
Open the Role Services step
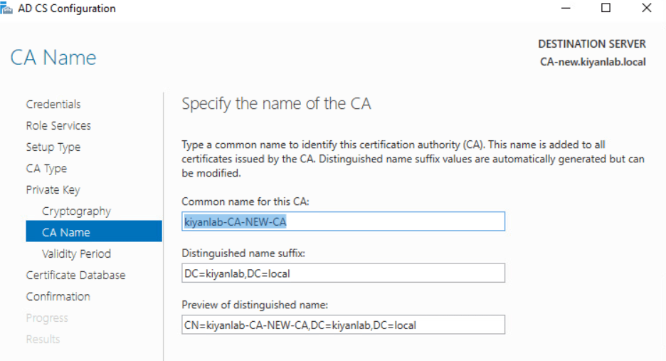[58, 125]
